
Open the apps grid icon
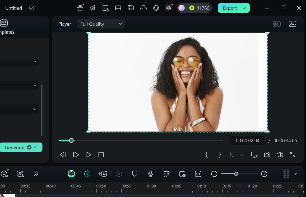click(x=169, y=8)
